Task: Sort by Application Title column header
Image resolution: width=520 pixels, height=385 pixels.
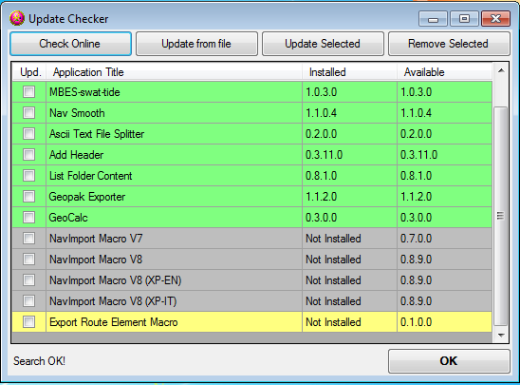Action: [174, 72]
